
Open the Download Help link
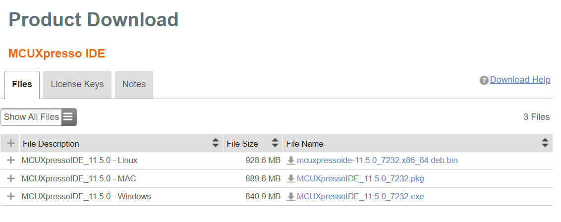[520, 80]
